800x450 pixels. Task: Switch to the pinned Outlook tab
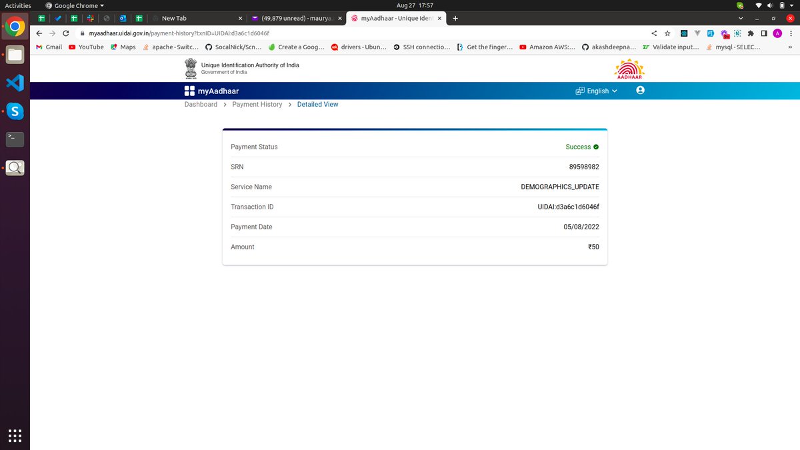coord(123,18)
